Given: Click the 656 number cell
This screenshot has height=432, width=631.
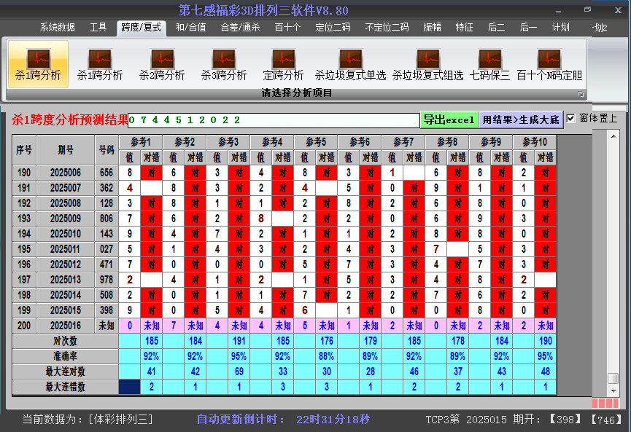Looking at the screenshot, I should pyautogui.click(x=107, y=173).
